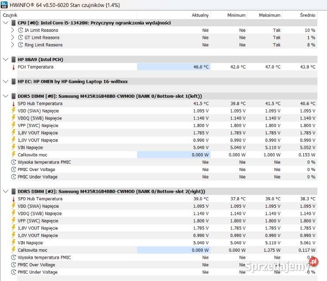327x281 pixels.
Task: Click clock icon of DIMM [#0] PMIC Under Voltage
Action: click(14, 177)
